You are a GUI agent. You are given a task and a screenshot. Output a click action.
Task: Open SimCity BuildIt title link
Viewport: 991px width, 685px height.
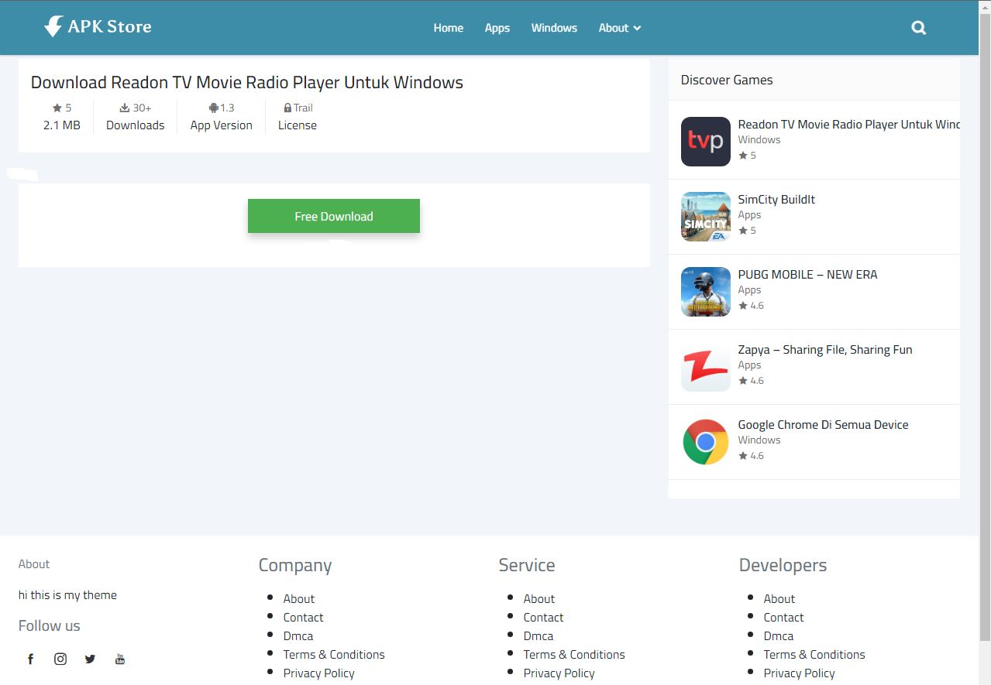(x=776, y=200)
